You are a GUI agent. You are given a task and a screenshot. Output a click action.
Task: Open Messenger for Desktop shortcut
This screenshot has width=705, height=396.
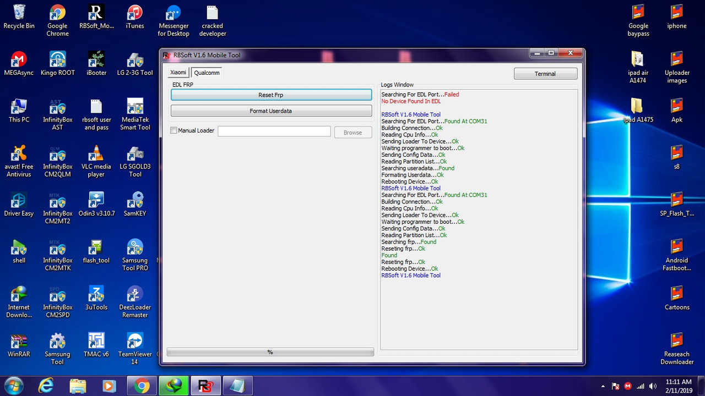click(x=173, y=21)
